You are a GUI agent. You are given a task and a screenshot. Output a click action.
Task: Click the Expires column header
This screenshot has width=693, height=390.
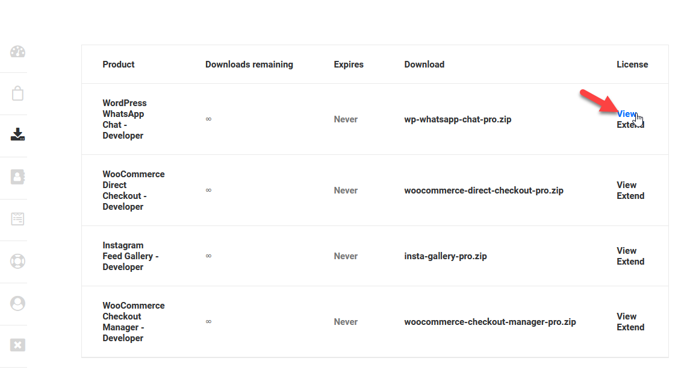coord(348,64)
